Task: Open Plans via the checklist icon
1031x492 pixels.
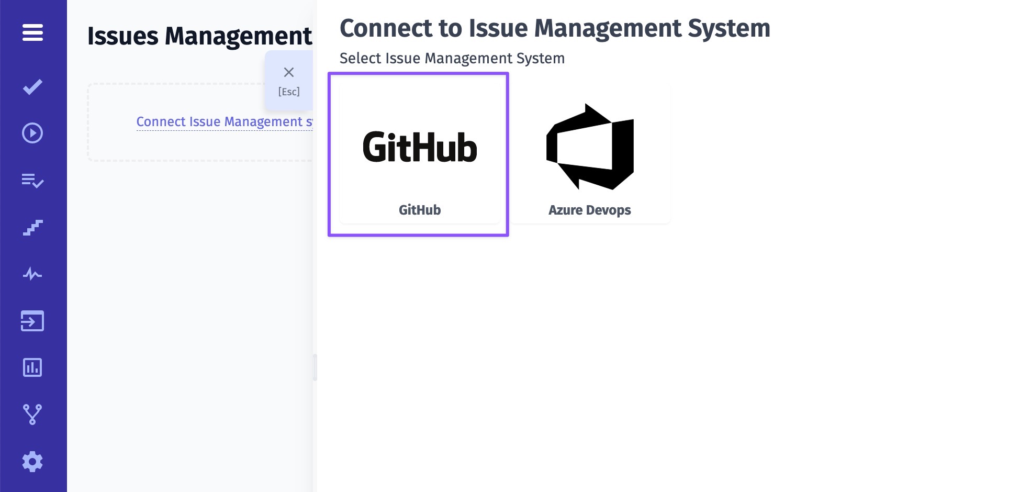Action: (x=32, y=181)
